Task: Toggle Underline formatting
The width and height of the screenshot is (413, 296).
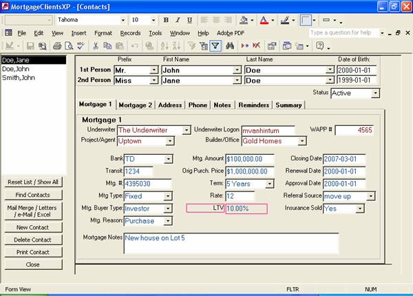Action: [190, 20]
